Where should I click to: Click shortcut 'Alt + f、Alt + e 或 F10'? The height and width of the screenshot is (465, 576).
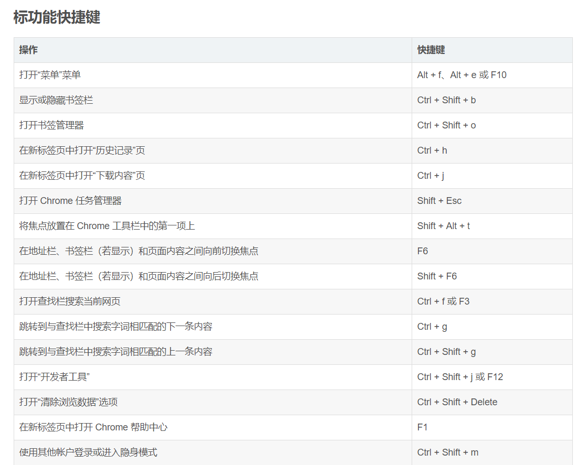462,75
